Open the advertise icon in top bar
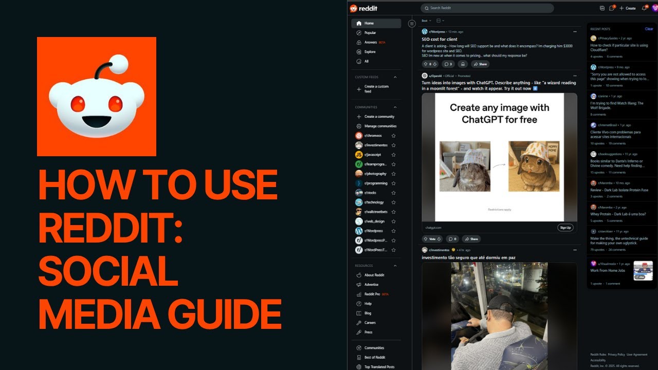This screenshot has height=370, width=658. [x=602, y=8]
